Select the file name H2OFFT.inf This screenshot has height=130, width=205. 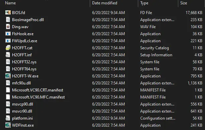(x=22, y=55)
